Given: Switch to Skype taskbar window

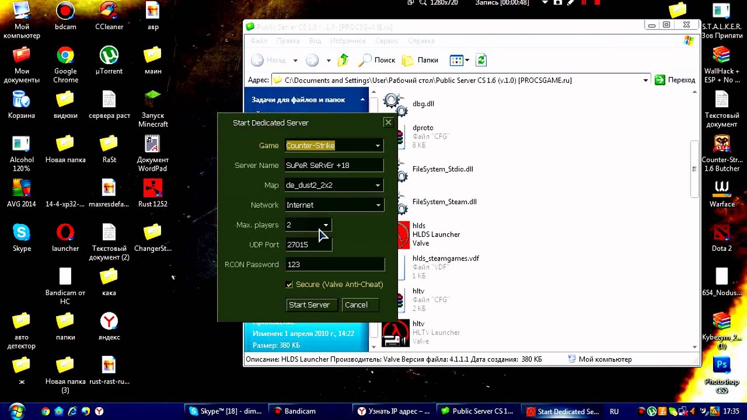Looking at the screenshot, I should (225, 411).
